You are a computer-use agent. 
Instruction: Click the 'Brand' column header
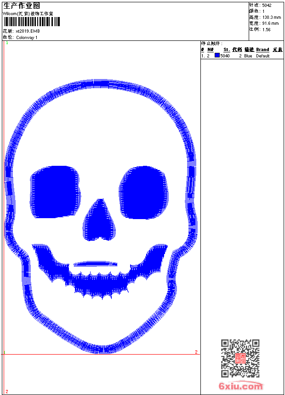click(x=262, y=50)
